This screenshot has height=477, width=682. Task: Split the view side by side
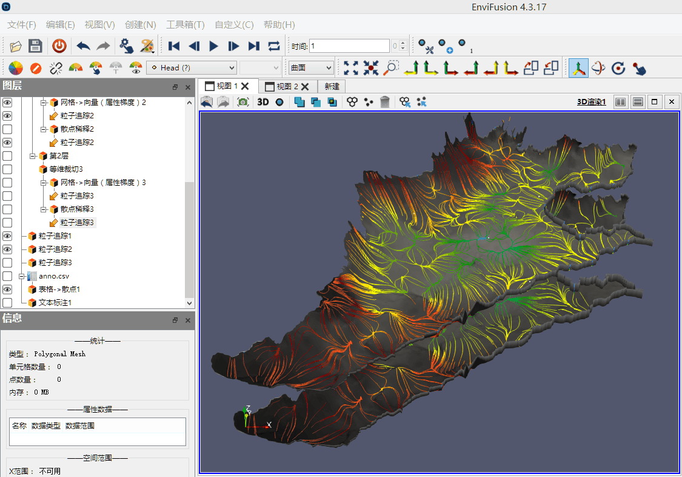coord(621,102)
